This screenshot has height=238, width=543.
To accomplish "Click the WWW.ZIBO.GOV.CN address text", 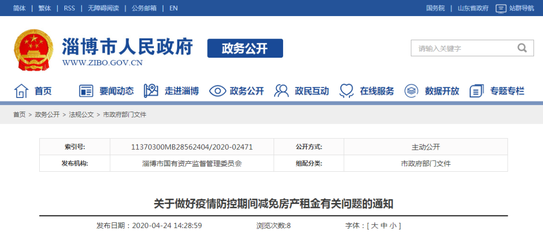I will 102,63.
